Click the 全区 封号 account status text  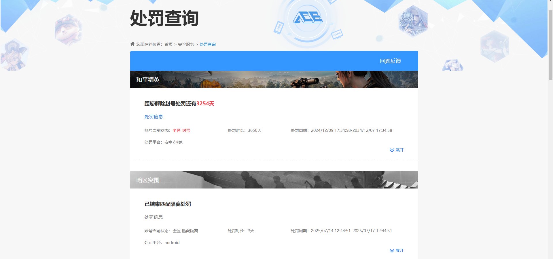(181, 130)
